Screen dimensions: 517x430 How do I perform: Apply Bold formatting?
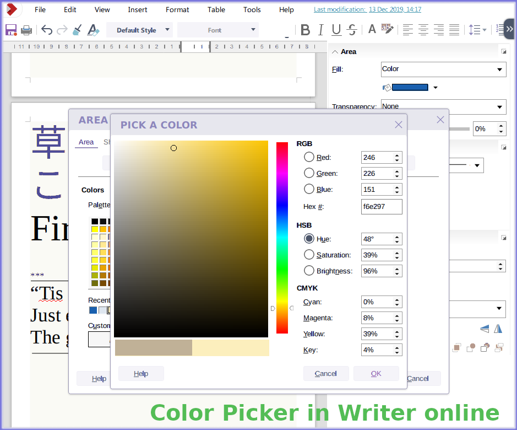click(306, 30)
